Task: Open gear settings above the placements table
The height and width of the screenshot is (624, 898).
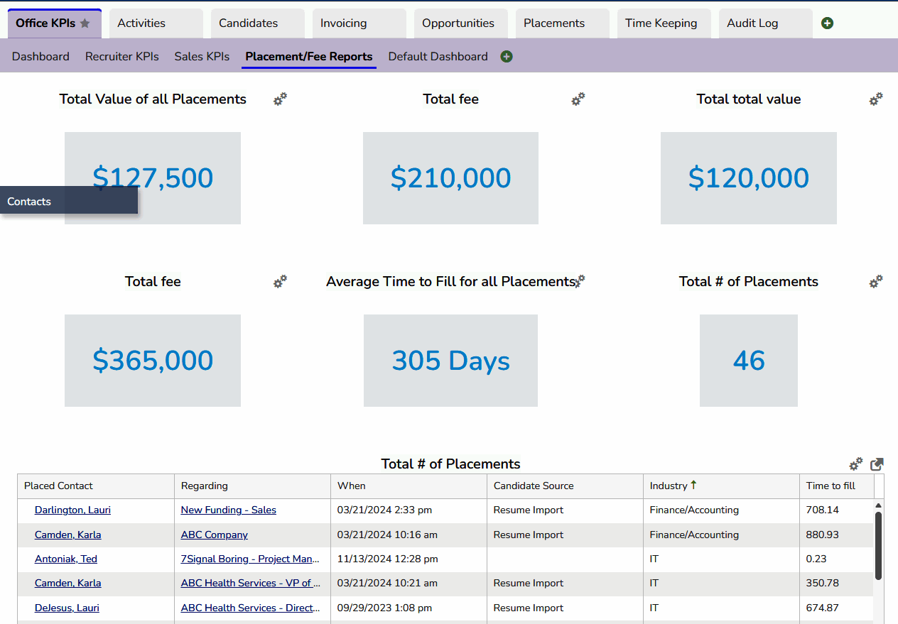Action: 856,464
